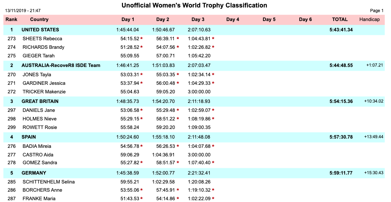391x202 pixels.
Task: Click Great Britain's total time 5:54:15.36
Action: click(341, 102)
